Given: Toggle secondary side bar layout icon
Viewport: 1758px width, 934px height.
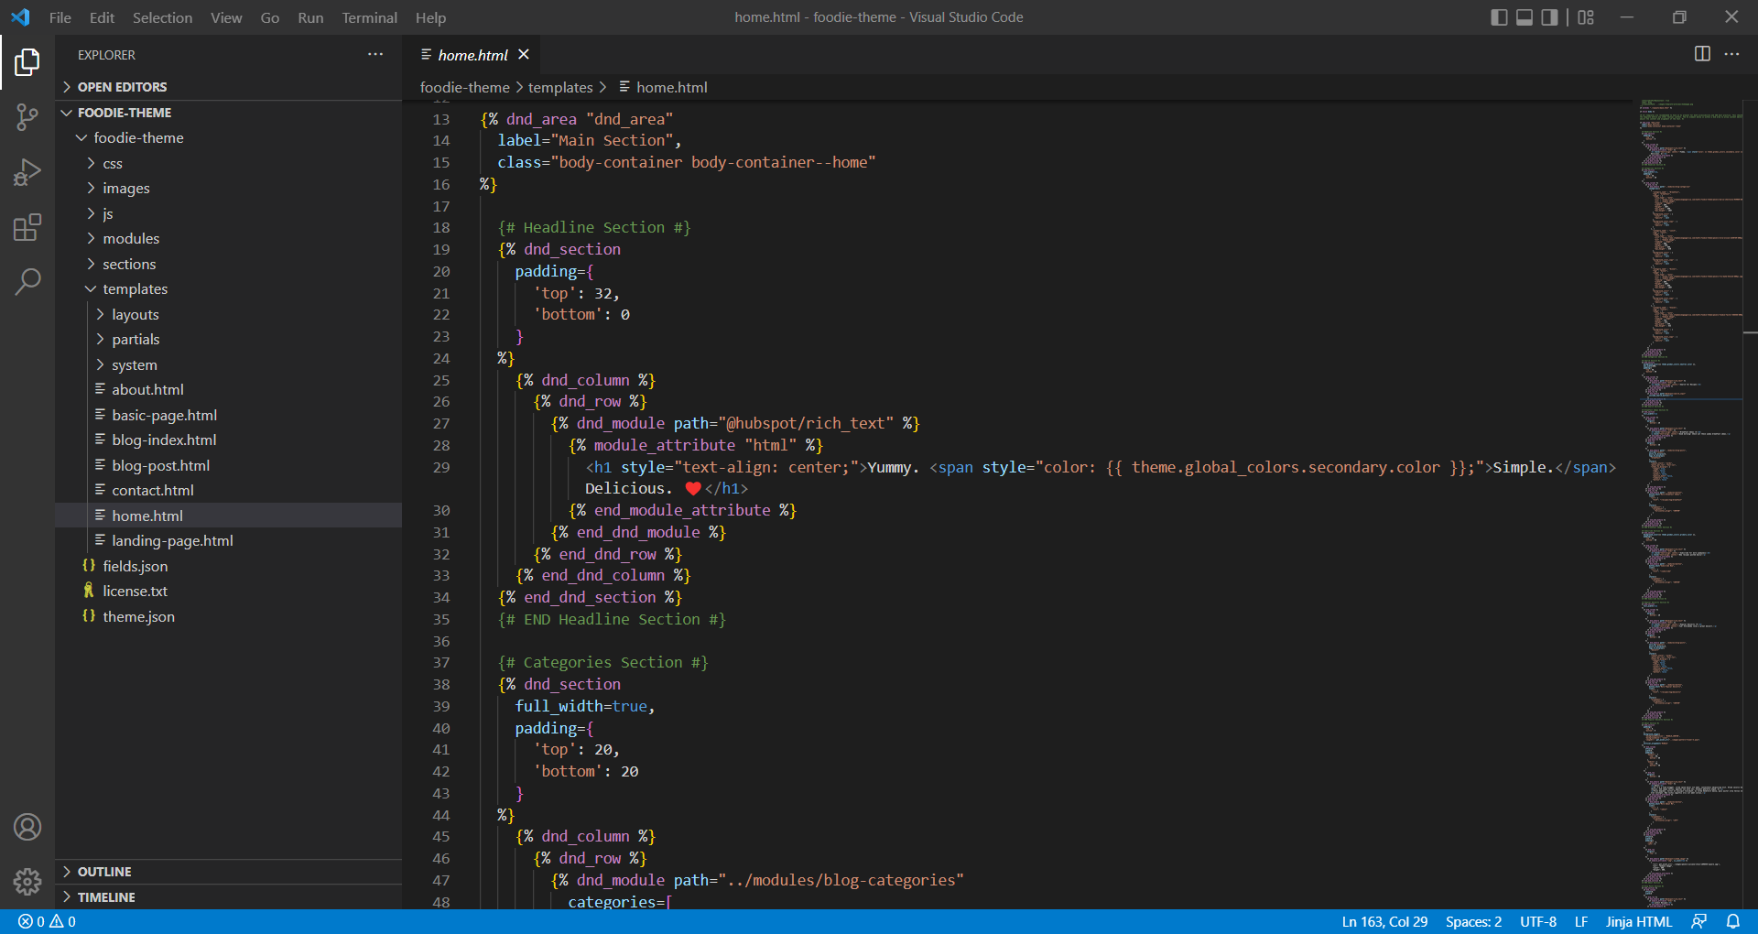Looking at the screenshot, I should (1549, 17).
